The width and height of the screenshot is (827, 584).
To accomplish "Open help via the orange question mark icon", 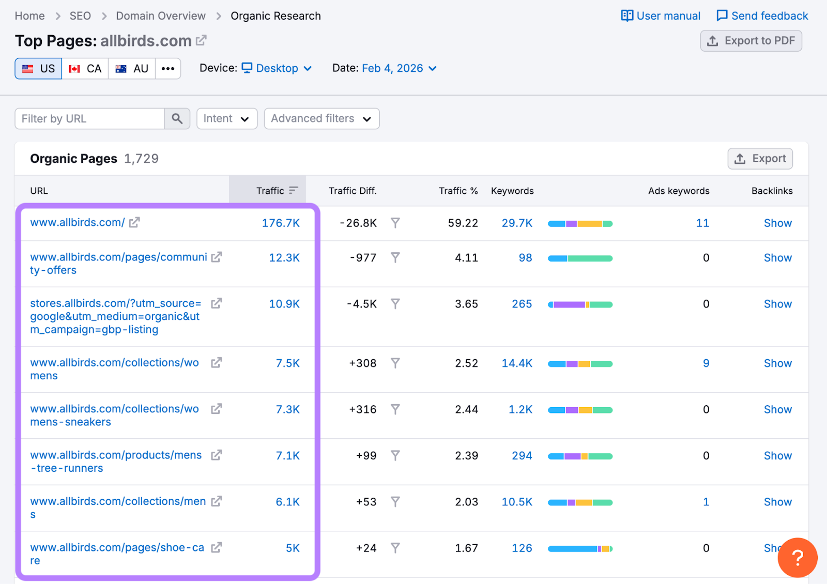I will coord(798,558).
